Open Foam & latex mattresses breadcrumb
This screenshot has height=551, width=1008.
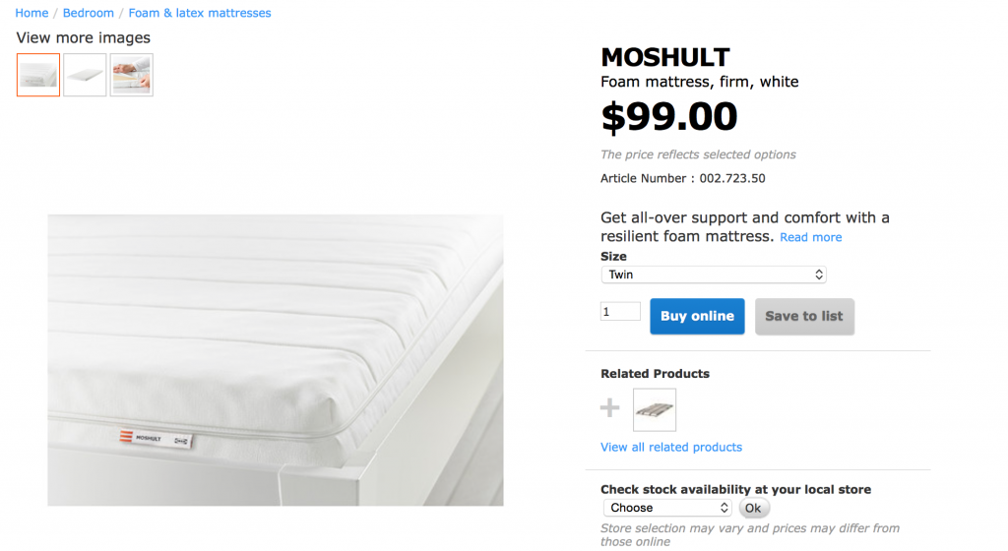tap(200, 13)
